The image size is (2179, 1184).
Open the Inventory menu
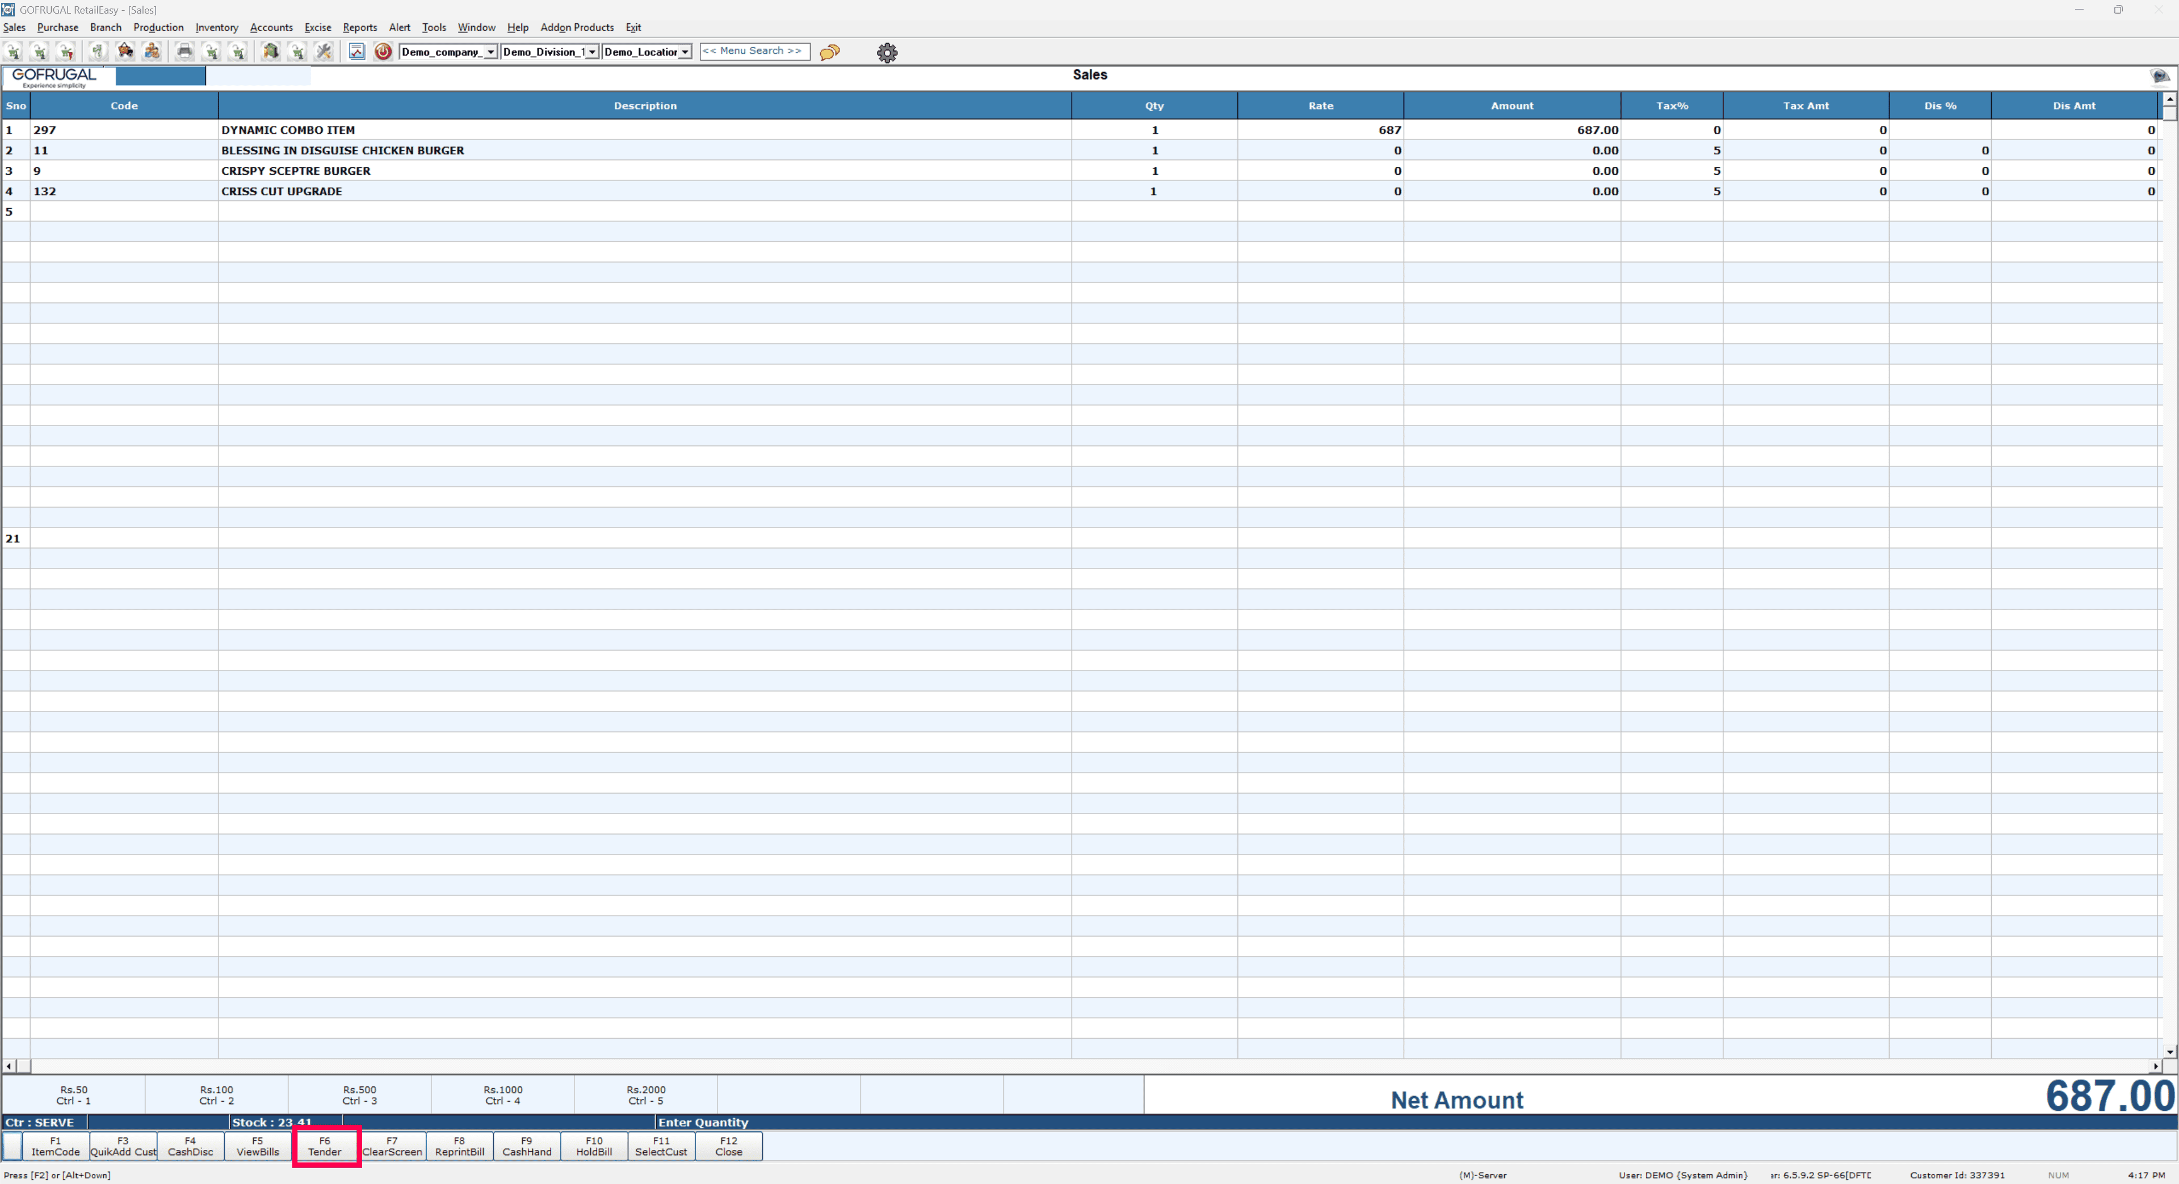[217, 27]
